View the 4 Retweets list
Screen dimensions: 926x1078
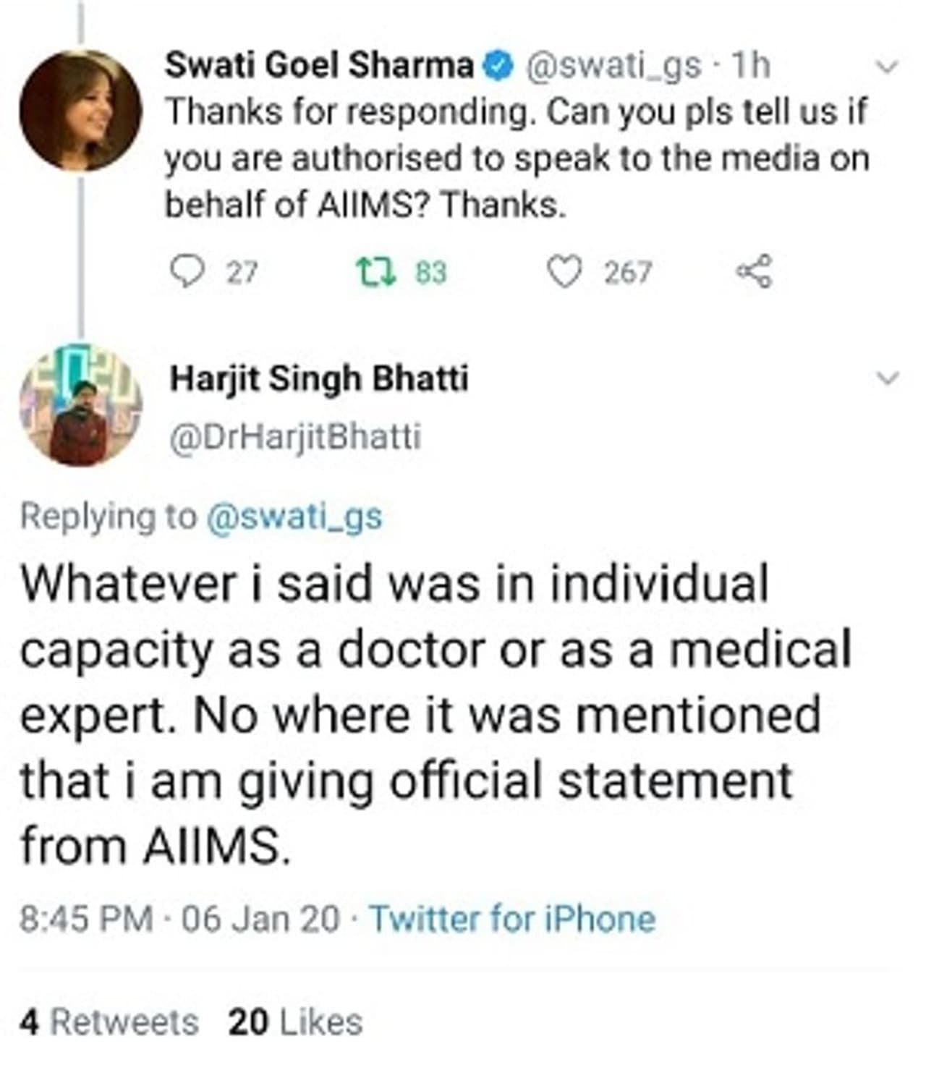click(x=109, y=1022)
